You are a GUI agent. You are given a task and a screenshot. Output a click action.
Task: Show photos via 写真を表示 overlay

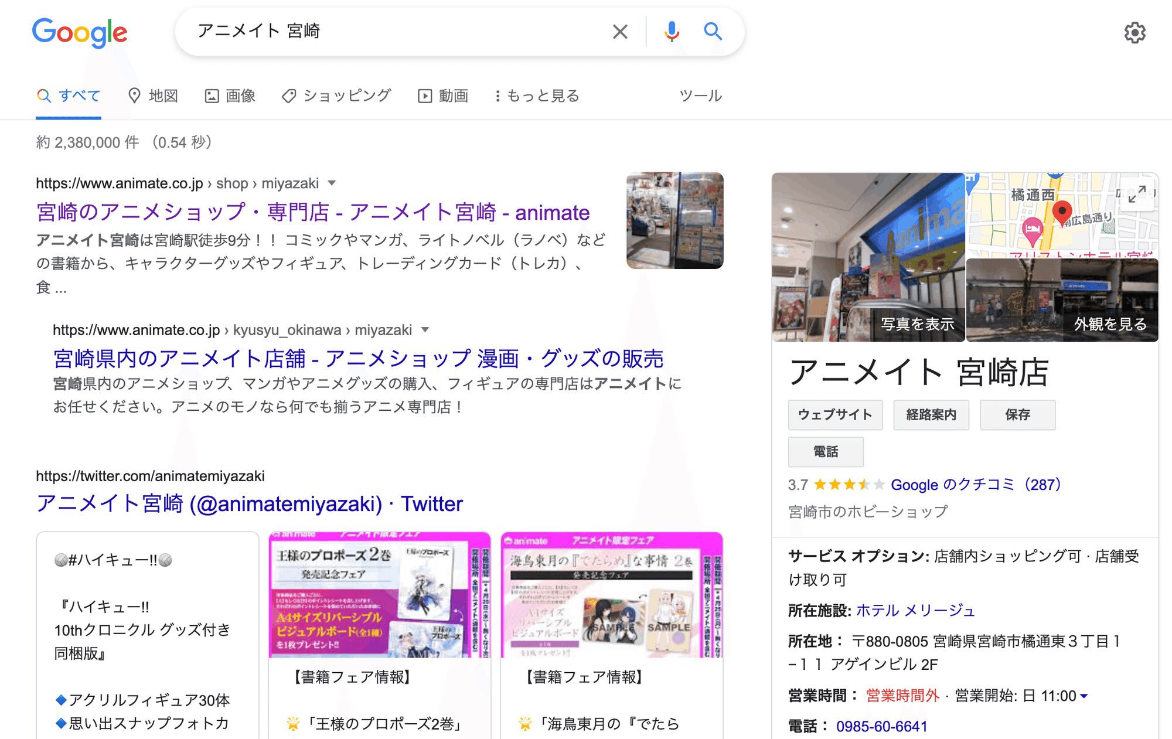tap(917, 323)
